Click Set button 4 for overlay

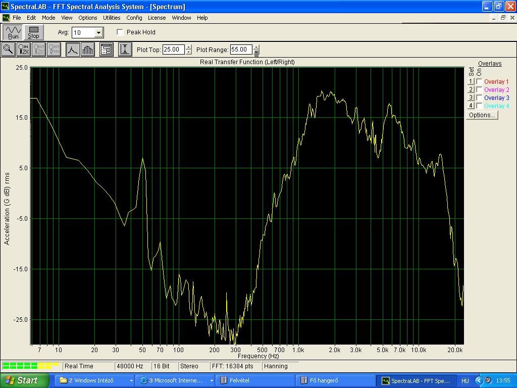tap(471, 106)
